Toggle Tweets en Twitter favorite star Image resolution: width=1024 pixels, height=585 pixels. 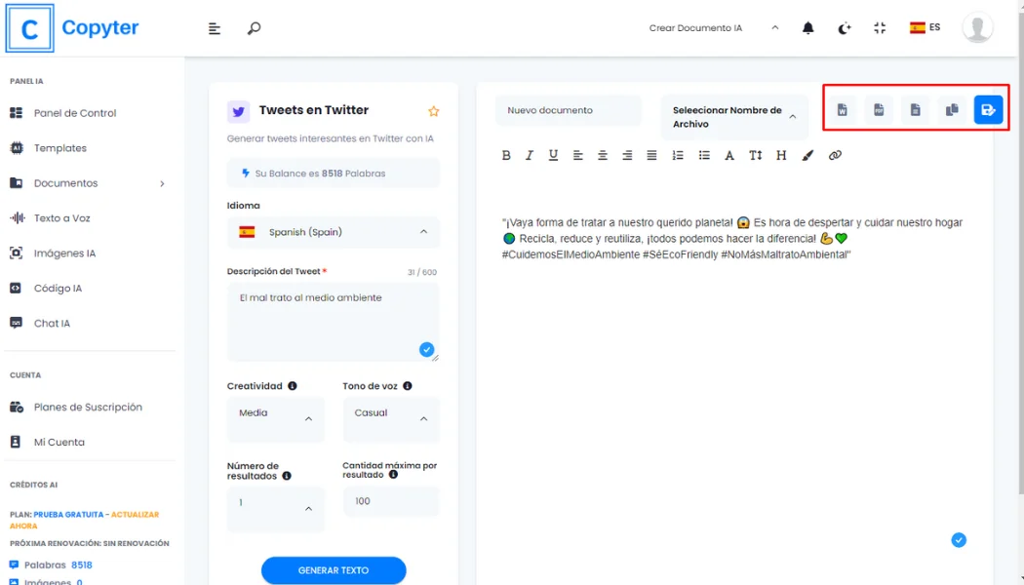[x=434, y=111]
